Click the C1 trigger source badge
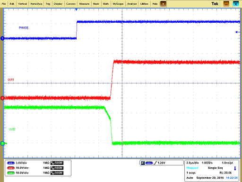The width and height of the screenshot is (242, 182). pyautogui.click(x=149, y=163)
